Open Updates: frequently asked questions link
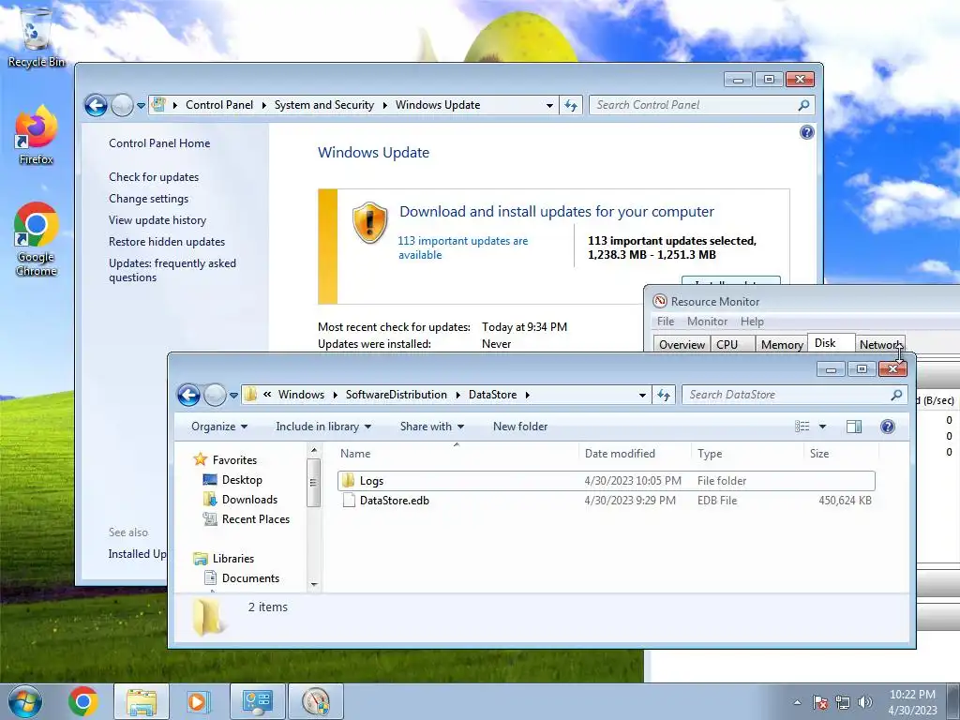Screen dimensions: 960x720 (x=172, y=270)
